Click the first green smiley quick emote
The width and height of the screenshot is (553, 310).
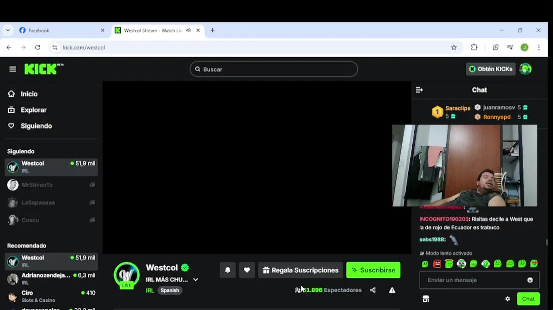pyautogui.click(x=425, y=264)
